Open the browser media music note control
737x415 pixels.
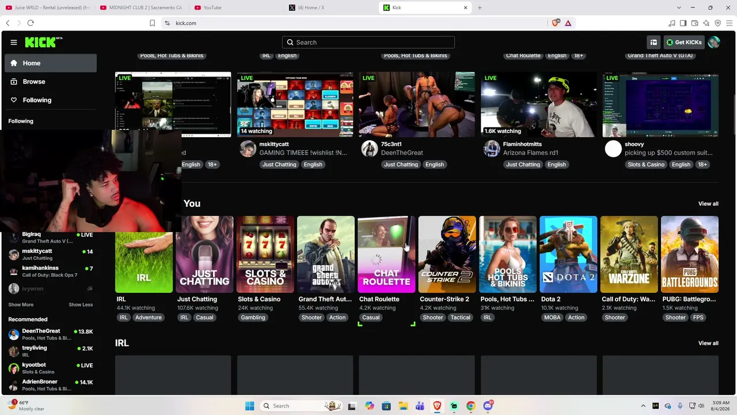click(671, 23)
